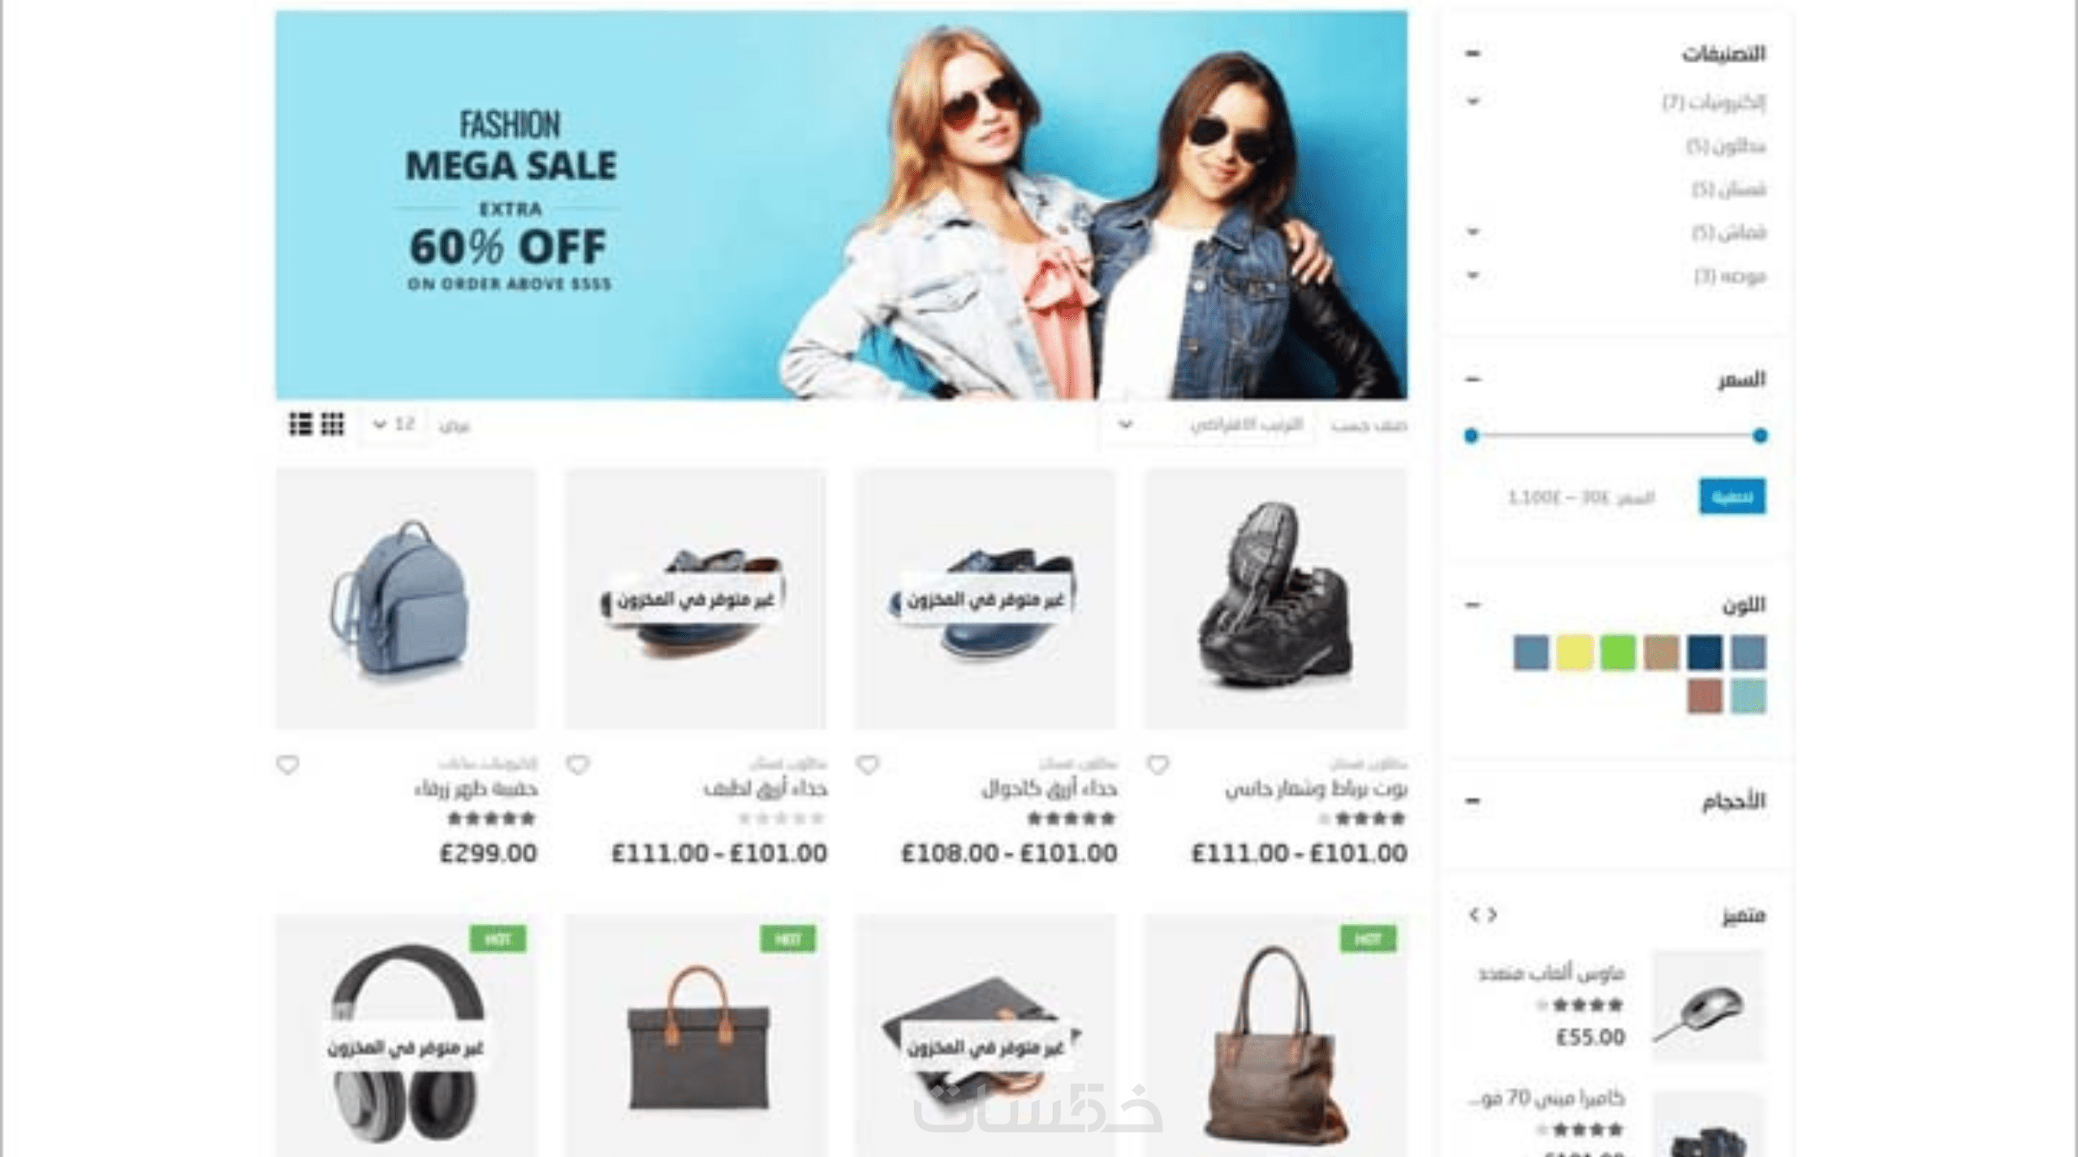Select the yellow color swatch
This screenshot has height=1157, width=2078.
point(1574,653)
